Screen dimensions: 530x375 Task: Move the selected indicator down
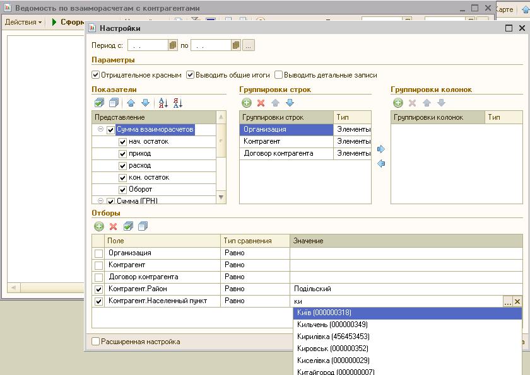tap(145, 103)
